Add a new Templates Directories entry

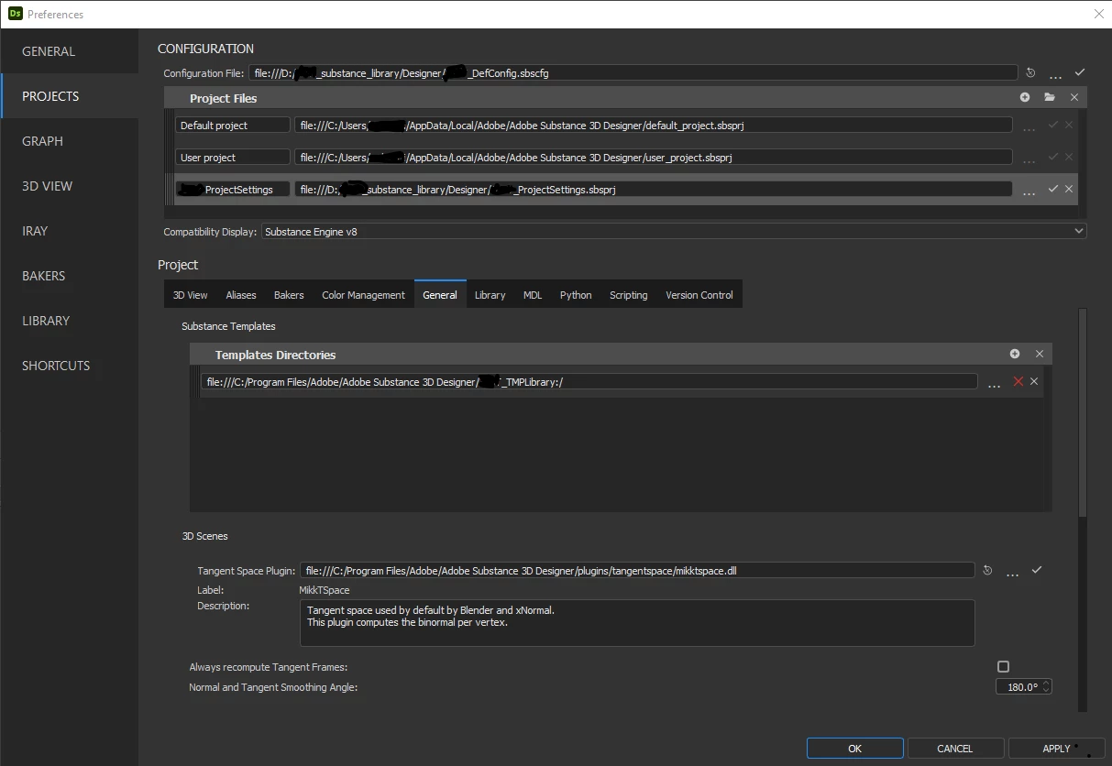point(1015,354)
